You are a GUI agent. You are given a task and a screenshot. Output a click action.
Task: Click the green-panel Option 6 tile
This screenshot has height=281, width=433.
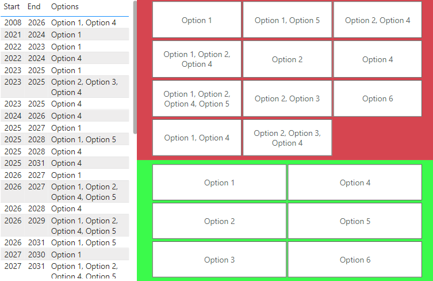tap(355, 260)
